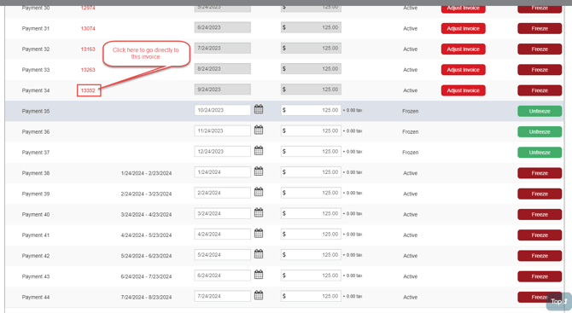This screenshot has height=313, width=572.
Task: Open calendar picker for Payment 36 date
Action: coord(259,130)
